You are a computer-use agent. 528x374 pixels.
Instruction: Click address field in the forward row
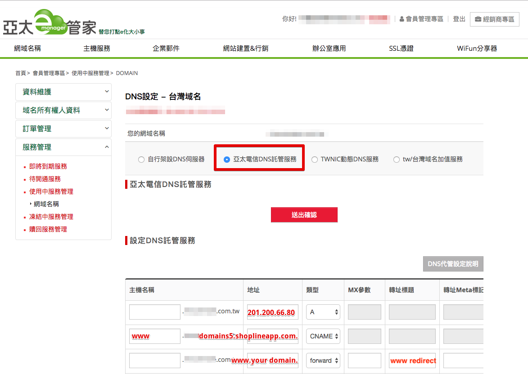coord(273,361)
